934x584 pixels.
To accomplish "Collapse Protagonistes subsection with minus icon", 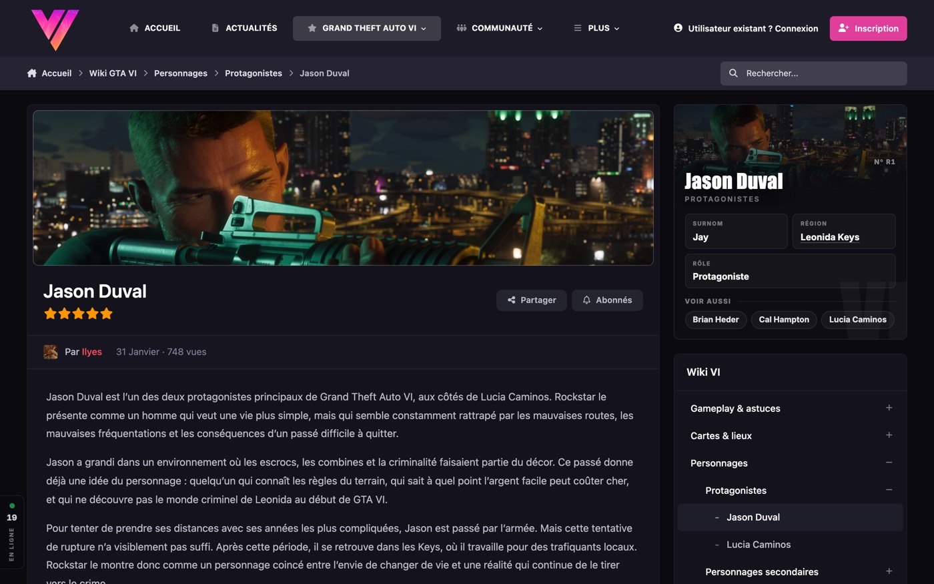I will click(889, 490).
